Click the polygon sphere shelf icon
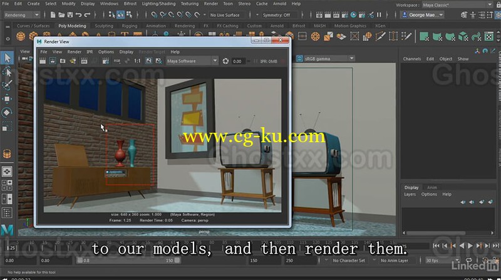 coord(21,36)
